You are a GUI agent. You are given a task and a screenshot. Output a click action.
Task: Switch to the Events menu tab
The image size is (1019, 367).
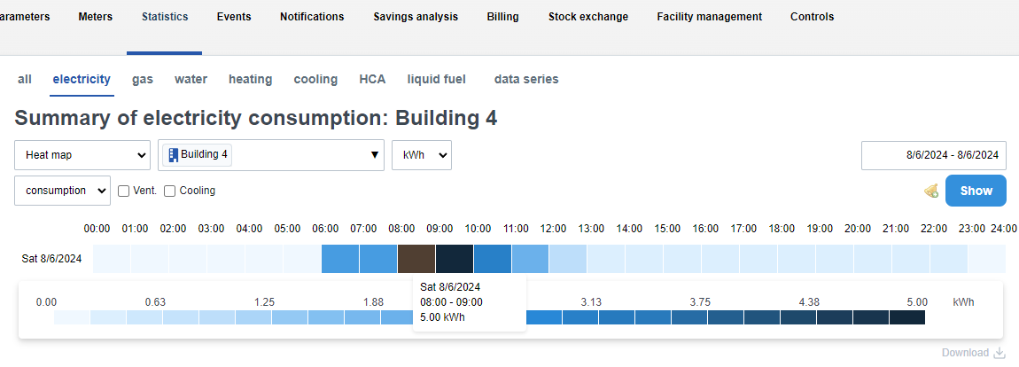tap(234, 17)
